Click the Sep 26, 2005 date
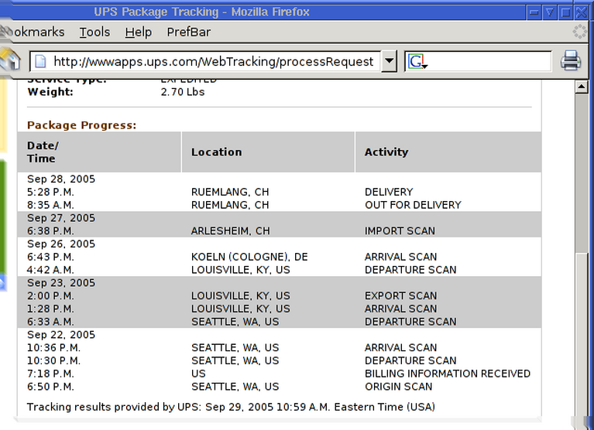Image resolution: width=594 pixels, height=430 pixels. click(61, 244)
